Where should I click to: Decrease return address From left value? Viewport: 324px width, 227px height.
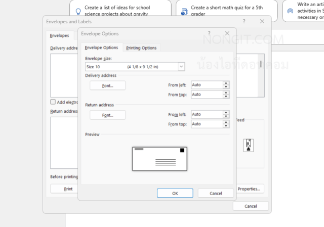226,116
